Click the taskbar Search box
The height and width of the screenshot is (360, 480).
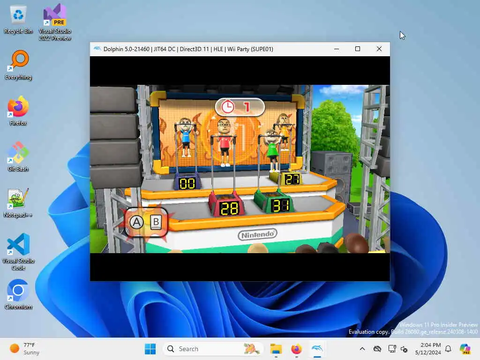point(213,349)
